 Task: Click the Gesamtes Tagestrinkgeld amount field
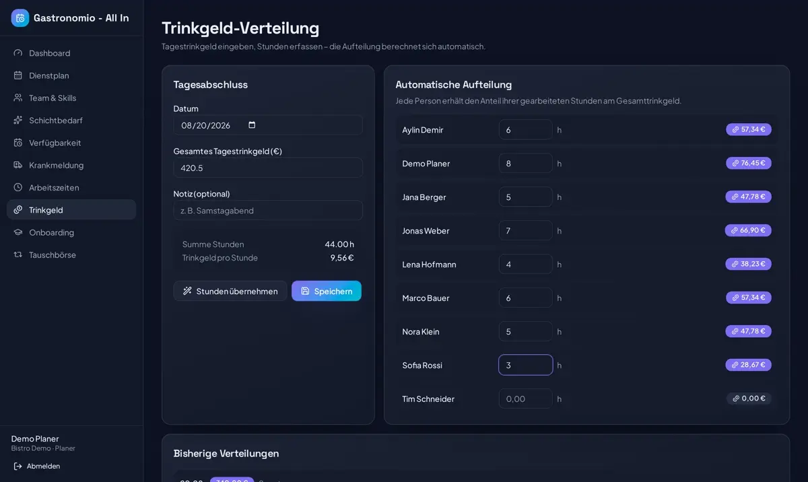(x=268, y=168)
